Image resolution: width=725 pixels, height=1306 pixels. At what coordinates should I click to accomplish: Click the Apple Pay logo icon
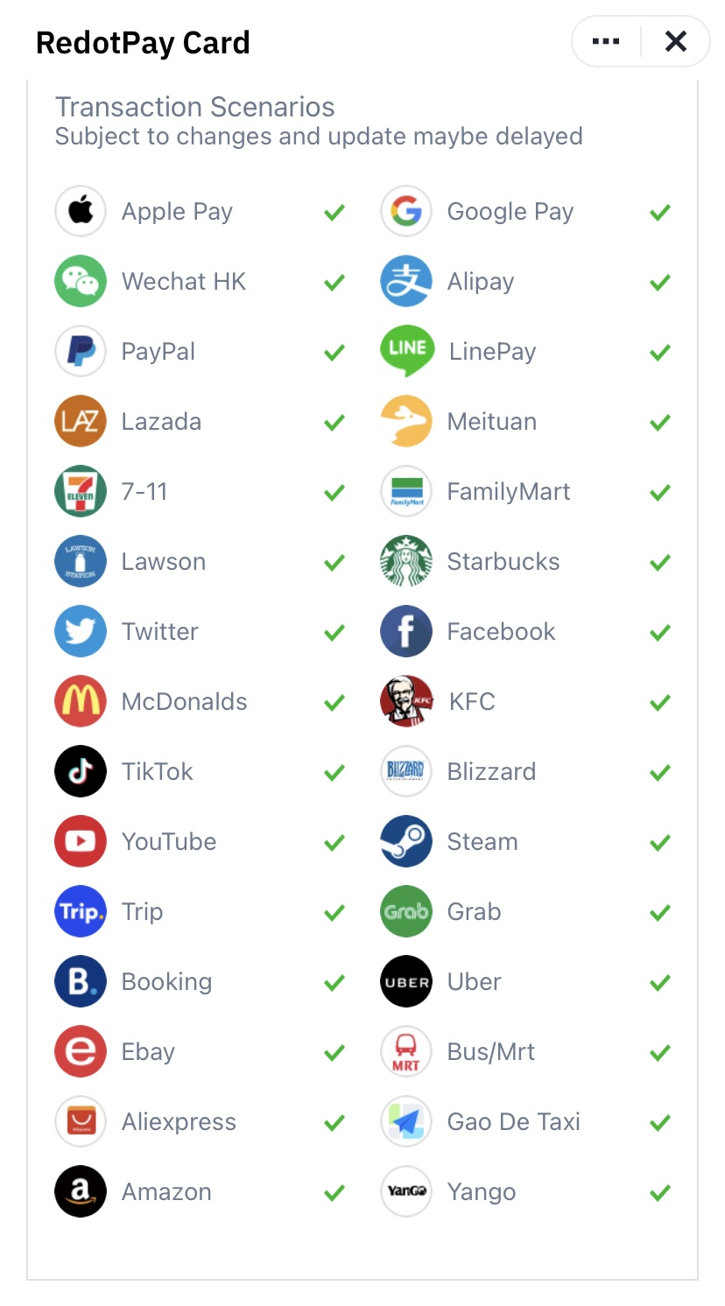pyautogui.click(x=81, y=211)
